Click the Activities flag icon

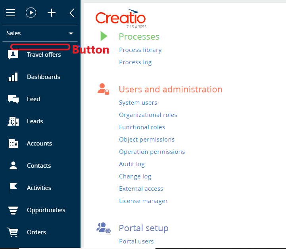coord(13,188)
